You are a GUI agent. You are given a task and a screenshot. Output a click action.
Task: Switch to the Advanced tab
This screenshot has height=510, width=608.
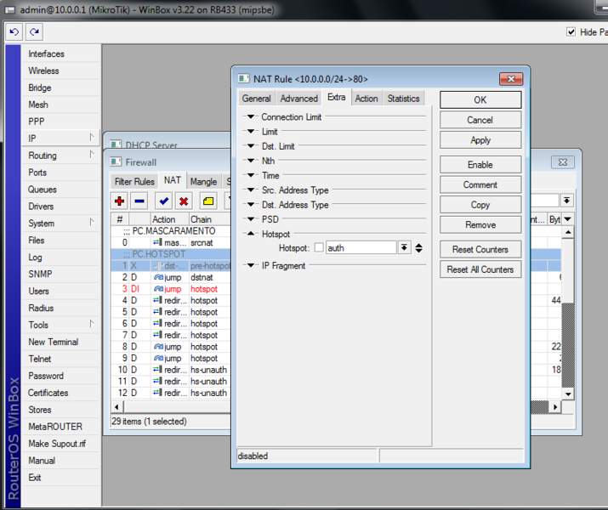point(299,99)
